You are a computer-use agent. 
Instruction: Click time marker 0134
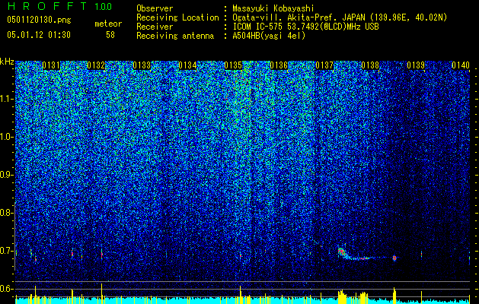pos(187,65)
